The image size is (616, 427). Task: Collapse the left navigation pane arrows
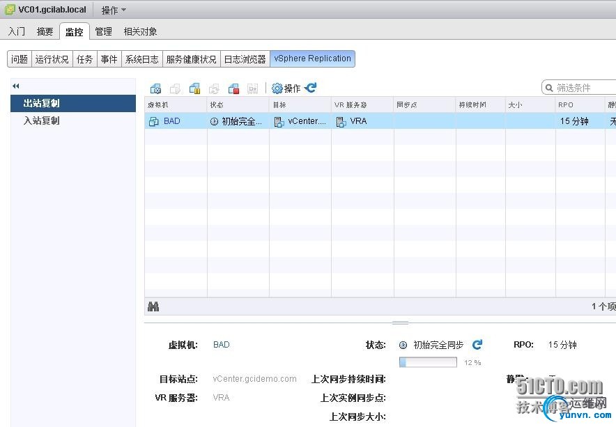click(16, 86)
